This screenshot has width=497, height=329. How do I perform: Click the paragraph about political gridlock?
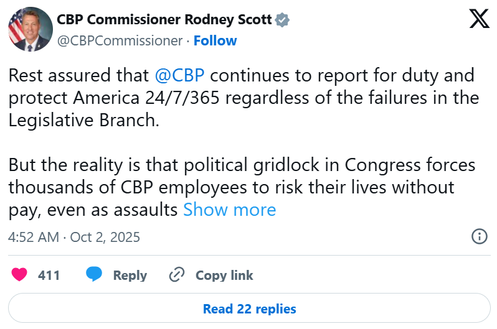click(243, 187)
